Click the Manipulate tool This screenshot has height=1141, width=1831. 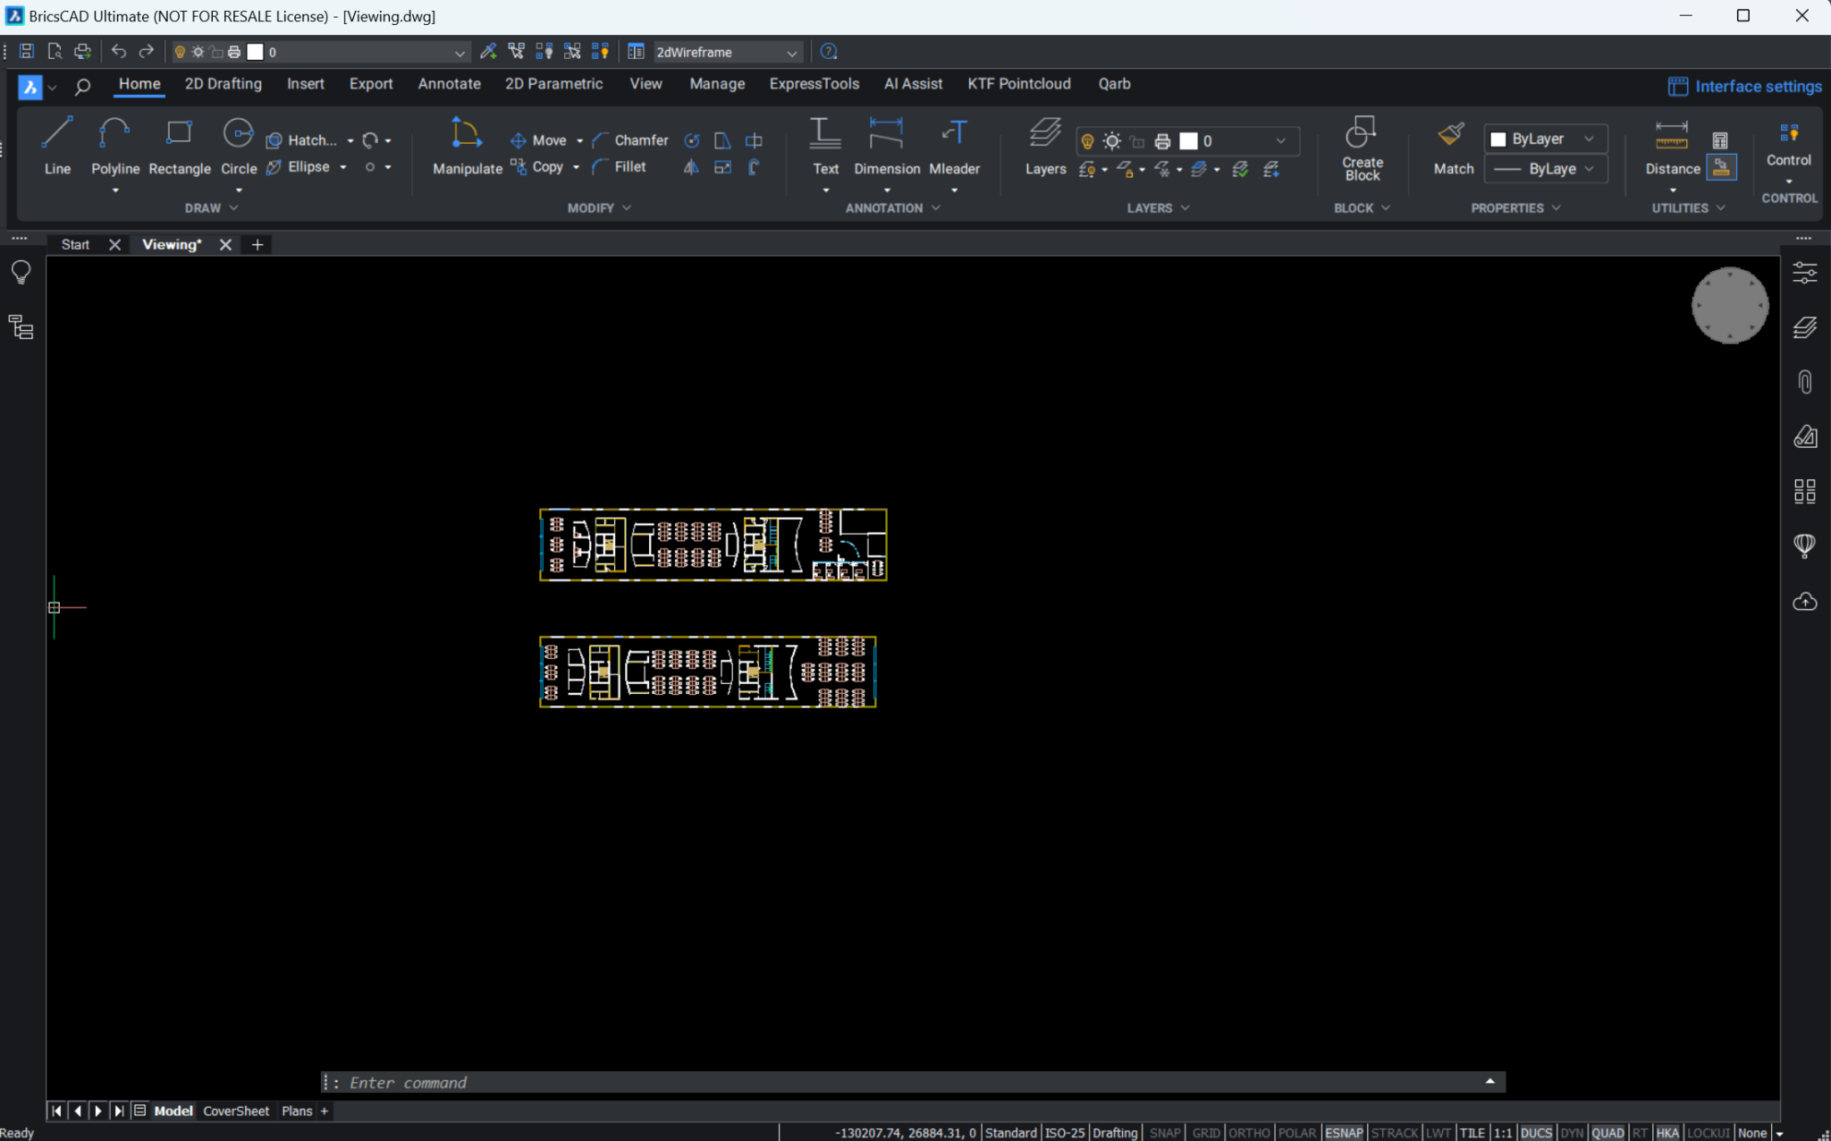click(x=467, y=146)
